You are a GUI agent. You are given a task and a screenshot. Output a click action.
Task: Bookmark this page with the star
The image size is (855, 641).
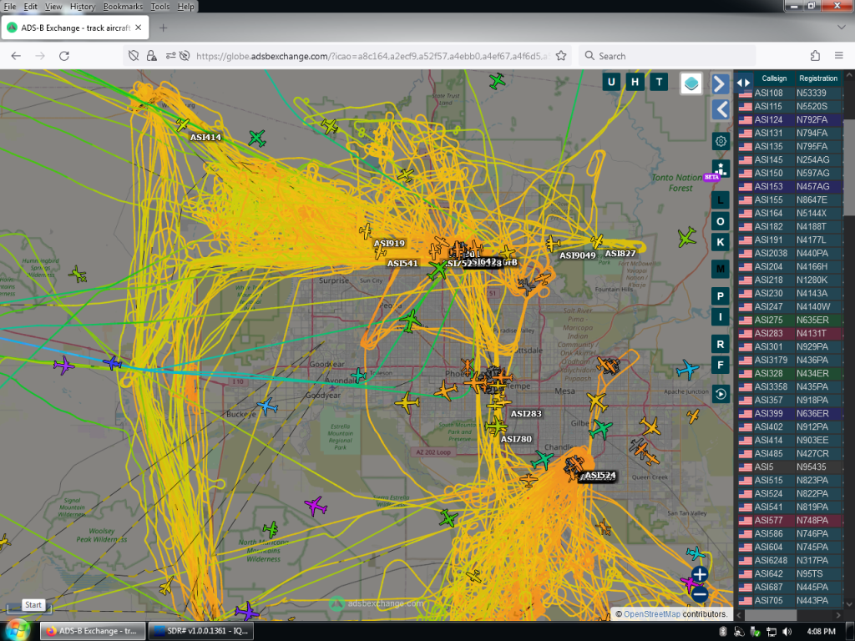pos(560,56)
